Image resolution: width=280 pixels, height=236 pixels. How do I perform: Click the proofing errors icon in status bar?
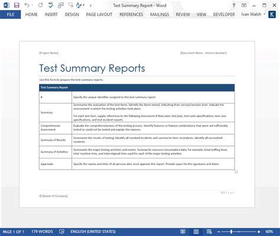tap(62, 232)
